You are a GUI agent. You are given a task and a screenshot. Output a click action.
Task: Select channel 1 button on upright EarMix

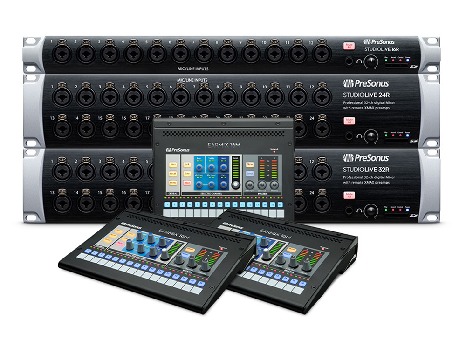[x=167, y=204]
